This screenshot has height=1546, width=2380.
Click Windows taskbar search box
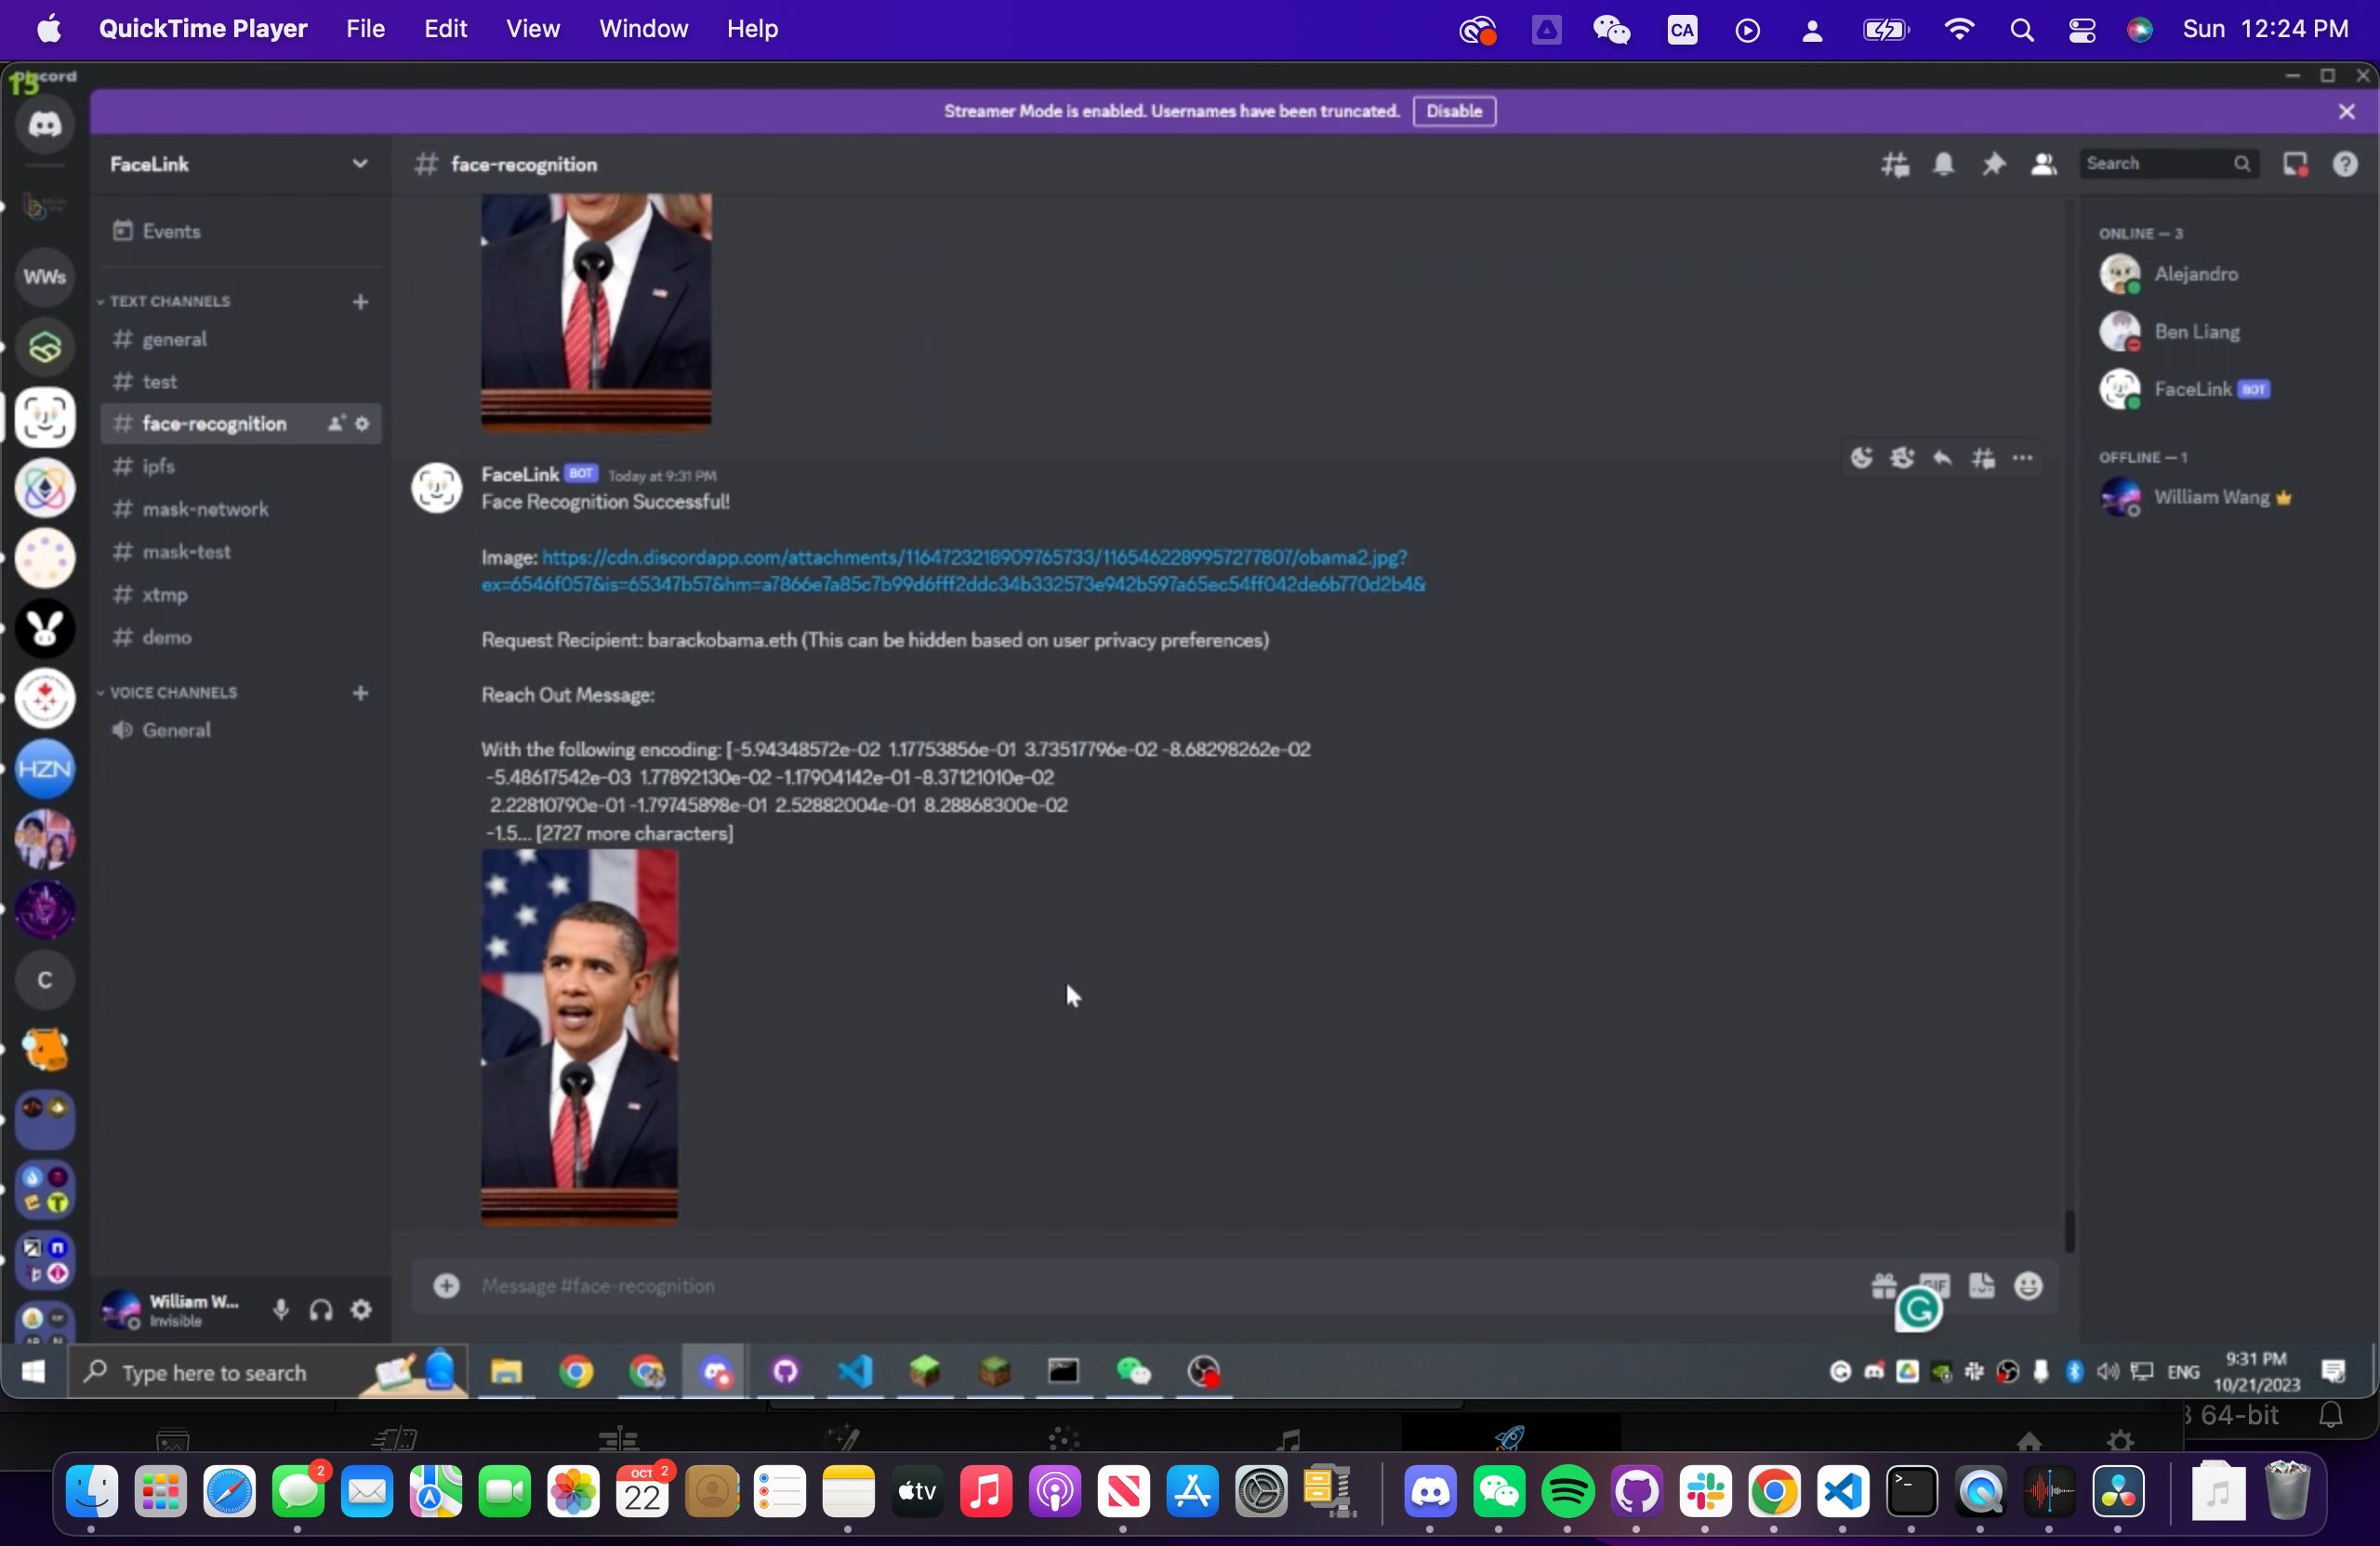pos(267,1372)
